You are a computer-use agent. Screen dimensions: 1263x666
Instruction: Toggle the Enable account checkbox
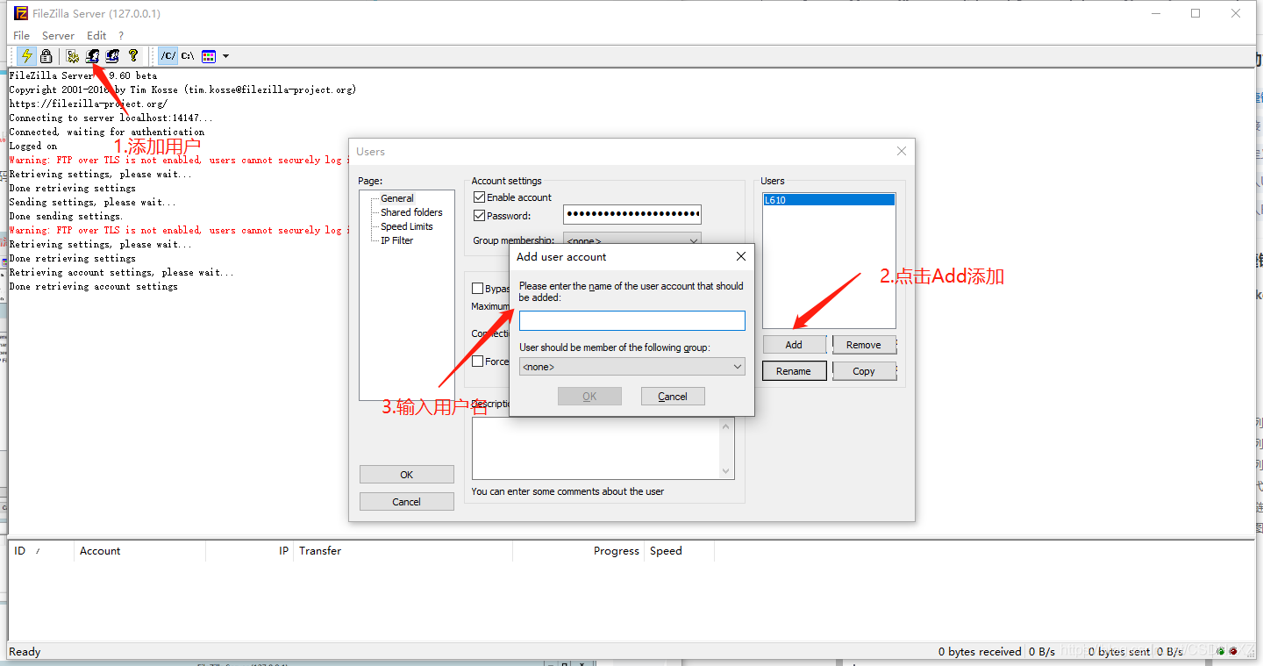pos(479,197)
